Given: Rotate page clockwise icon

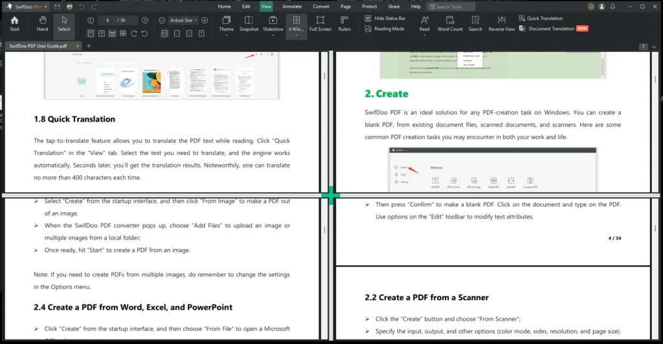Looking at the screenshot, I should (x=133, y=34).
